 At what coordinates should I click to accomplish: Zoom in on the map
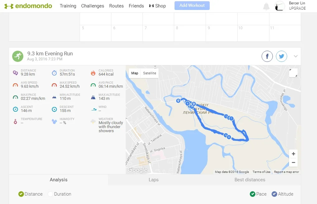293,154
